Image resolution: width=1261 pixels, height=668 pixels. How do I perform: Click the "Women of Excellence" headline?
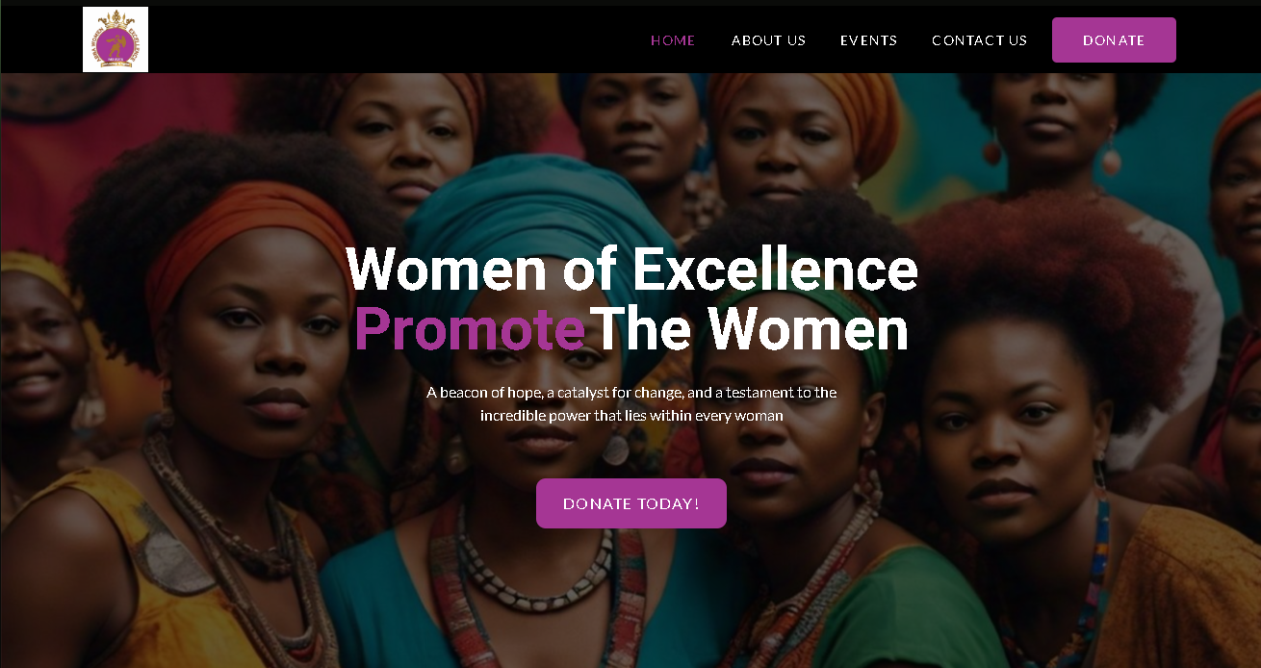(x=631, y=269)
